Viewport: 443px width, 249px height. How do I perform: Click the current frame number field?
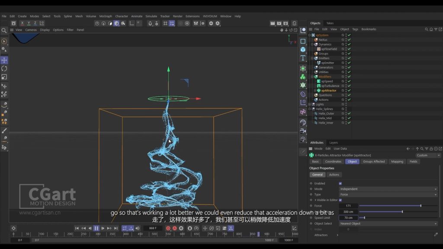pos(153,228)
